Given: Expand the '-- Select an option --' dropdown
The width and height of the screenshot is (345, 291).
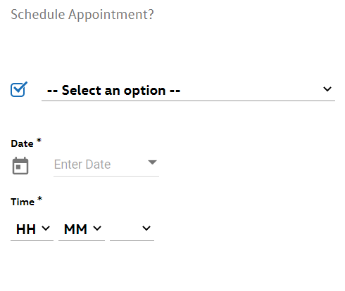Looking at the screenshot, I should click(x=188, y=90).
